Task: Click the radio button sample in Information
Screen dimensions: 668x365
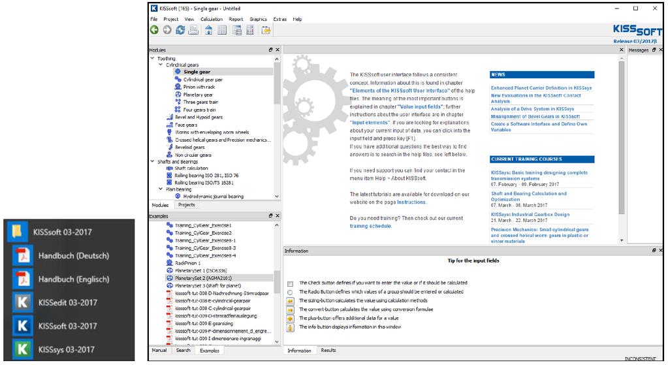Action: pyautogui.click(x=290, y=292)
